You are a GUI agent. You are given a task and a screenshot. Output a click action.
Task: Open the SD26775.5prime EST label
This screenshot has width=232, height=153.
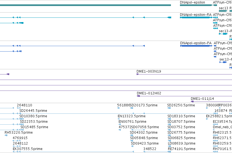point(181,133)
